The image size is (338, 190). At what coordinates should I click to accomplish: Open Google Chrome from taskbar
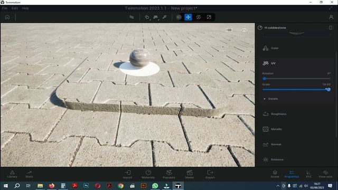(x=120, y=186)
